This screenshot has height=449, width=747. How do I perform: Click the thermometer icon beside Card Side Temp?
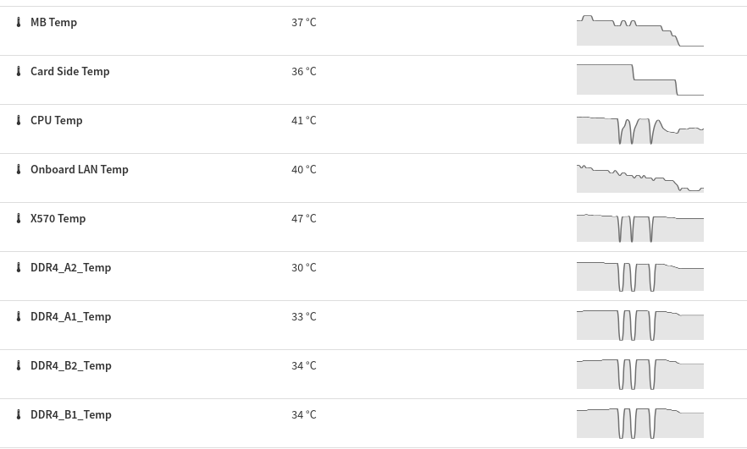19,71
